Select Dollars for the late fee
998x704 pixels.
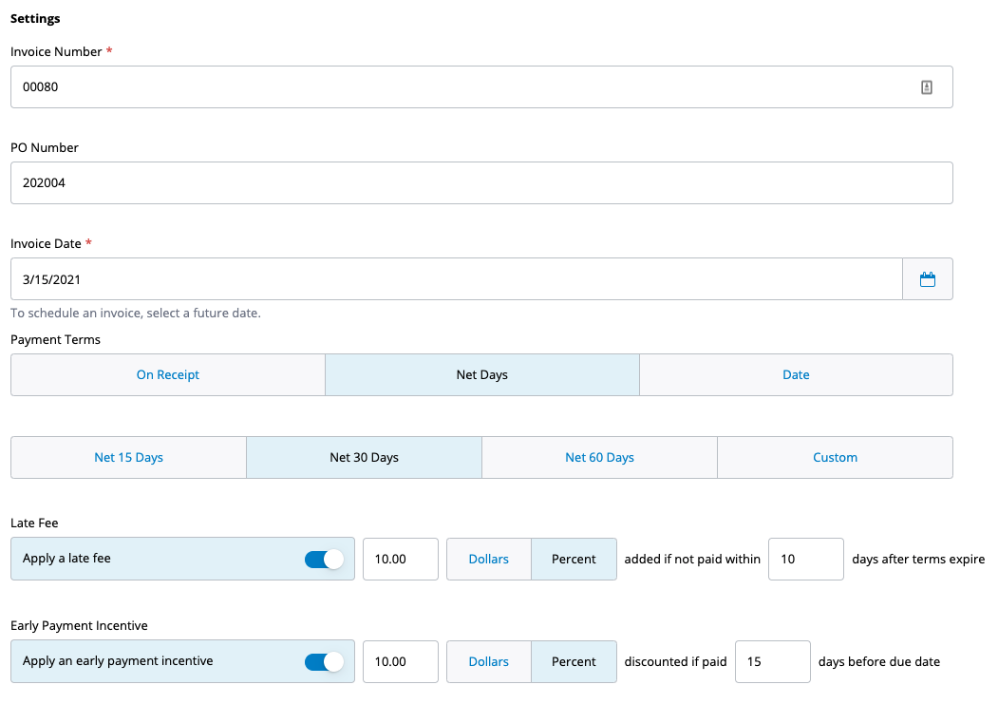pos(488,559)
